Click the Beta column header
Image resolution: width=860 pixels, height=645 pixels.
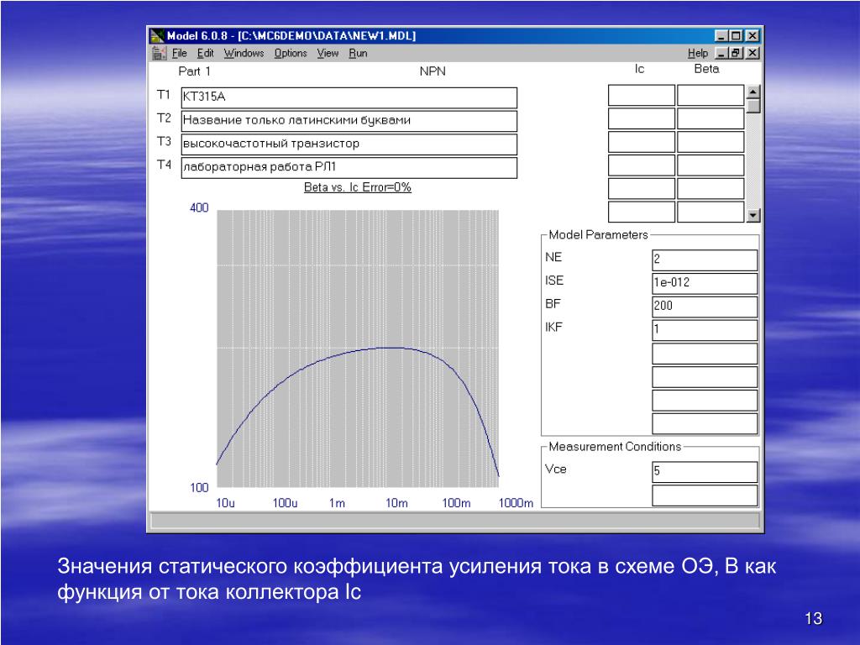click(x=706, y=69)
